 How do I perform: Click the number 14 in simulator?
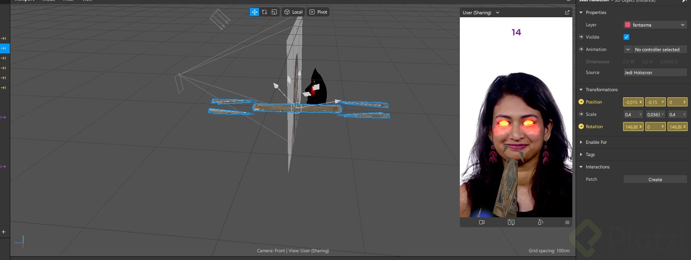(516, 32)
